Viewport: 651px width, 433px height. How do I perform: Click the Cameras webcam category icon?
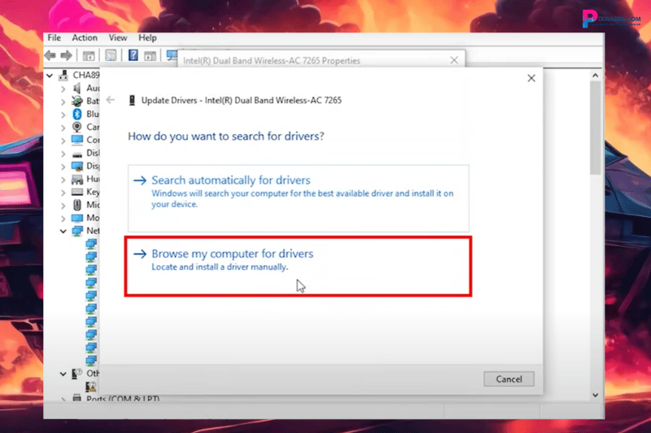click(77, 128)
